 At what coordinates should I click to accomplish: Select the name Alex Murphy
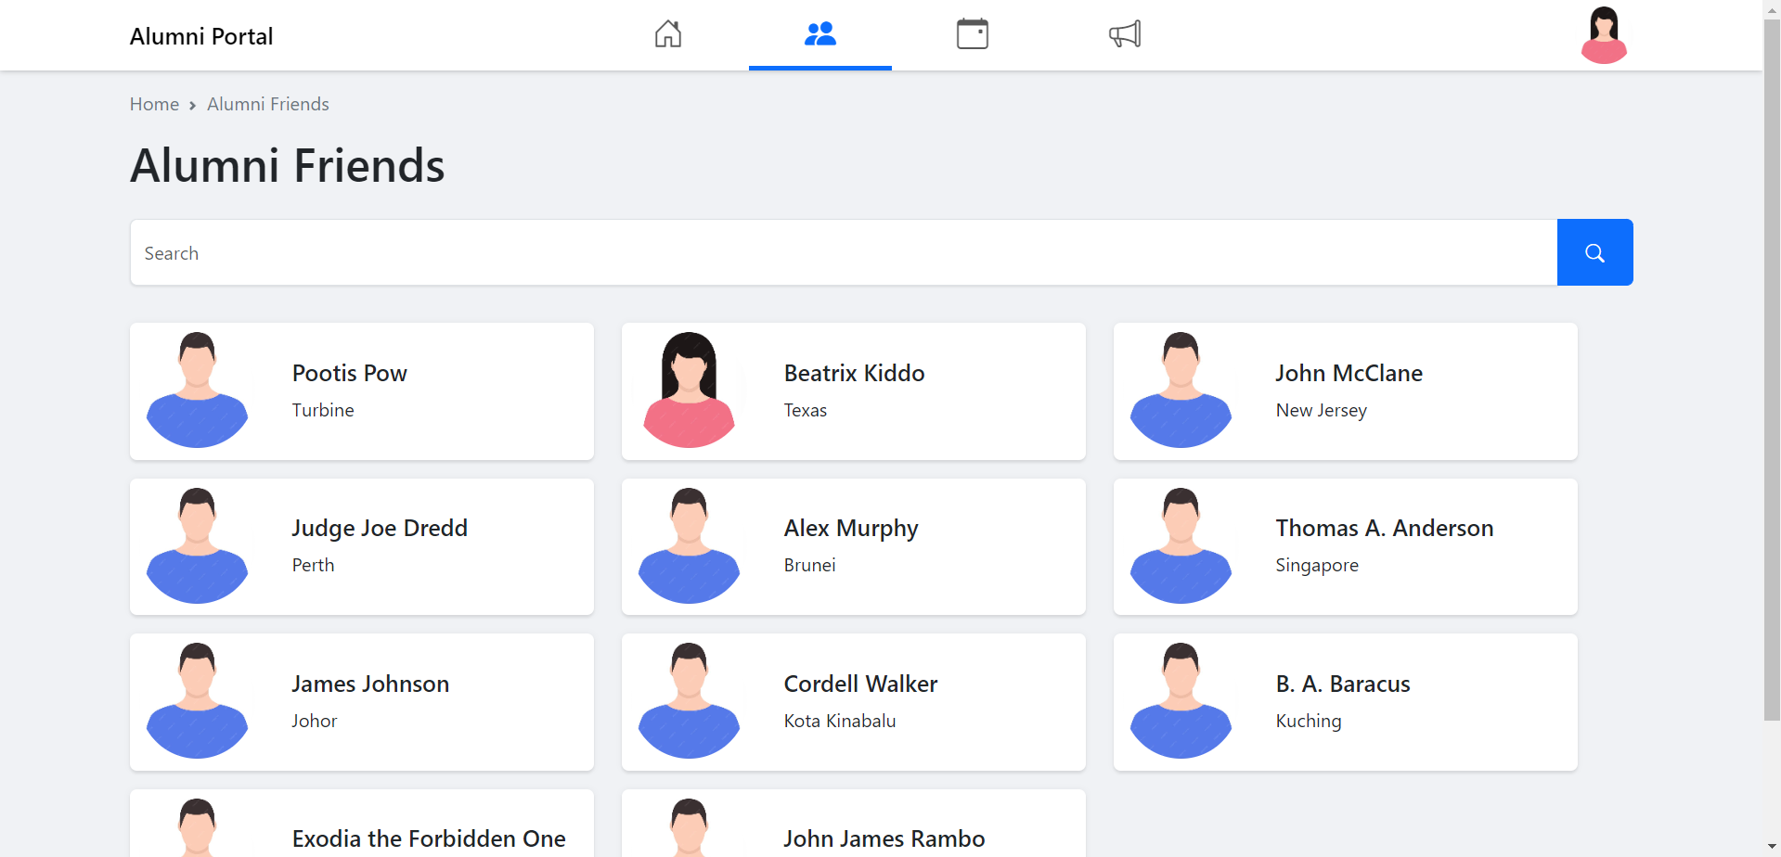(x=851, y=529)
